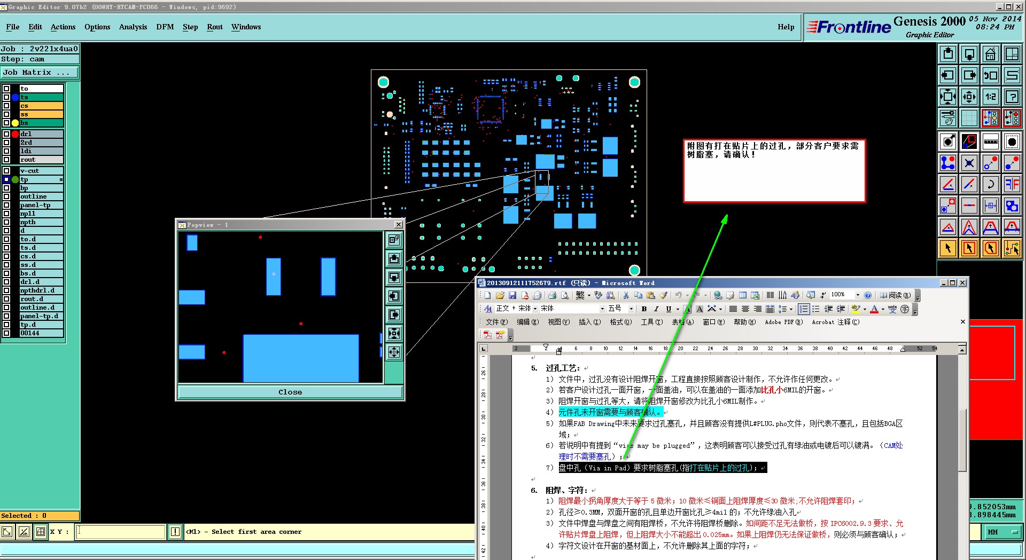Viewport: 1026px width, 560px height.
Task: Toggle the checkbox for layer 00144
Action: pyautogui.click(x=6, y=333)
